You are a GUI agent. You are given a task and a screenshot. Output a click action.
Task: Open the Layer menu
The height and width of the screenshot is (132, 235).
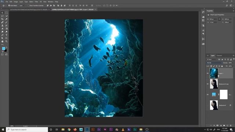coord(21,1)
